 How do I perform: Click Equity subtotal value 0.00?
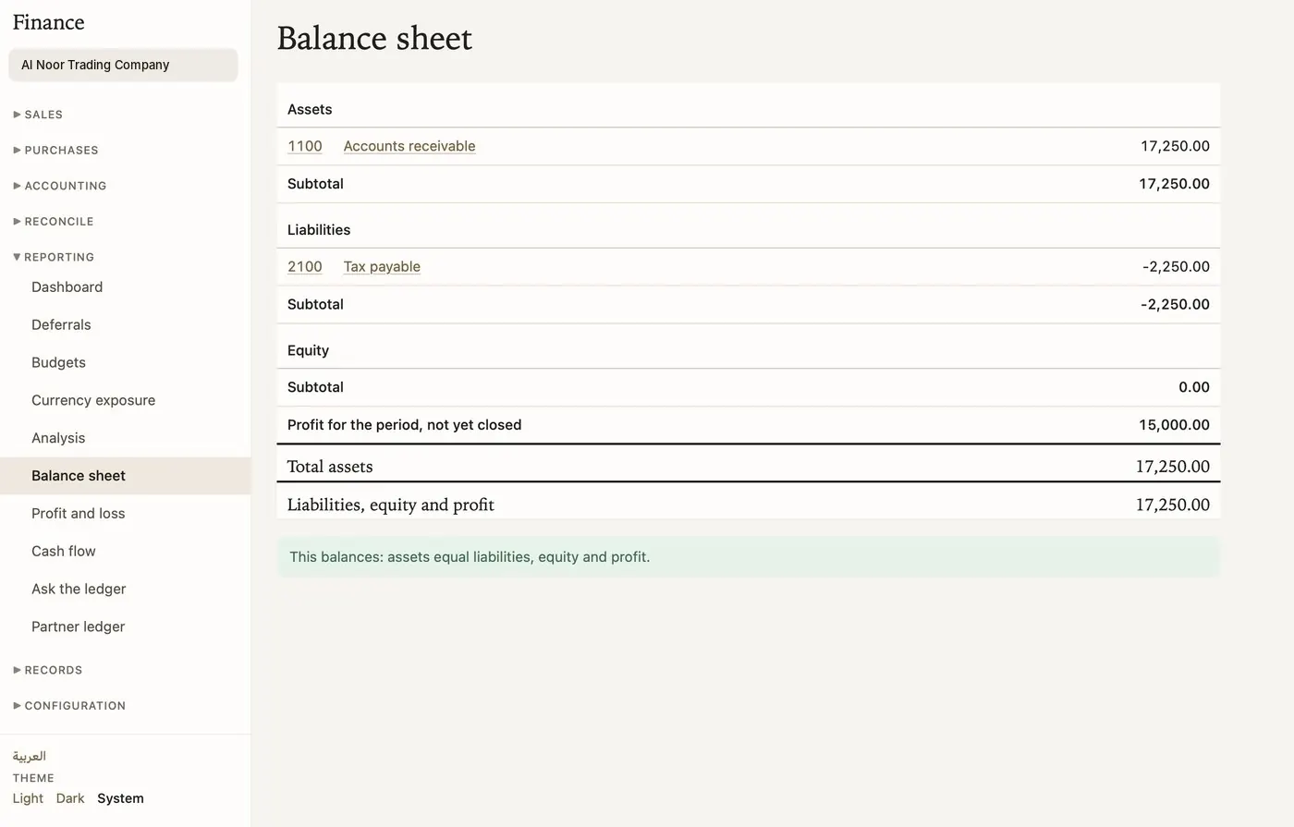(x=1194, y=387)
